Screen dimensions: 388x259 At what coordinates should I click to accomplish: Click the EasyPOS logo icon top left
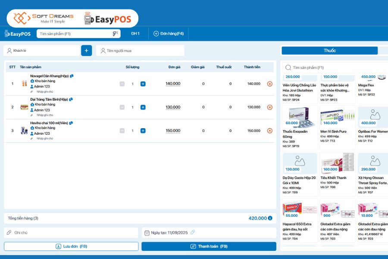[7, 33]
